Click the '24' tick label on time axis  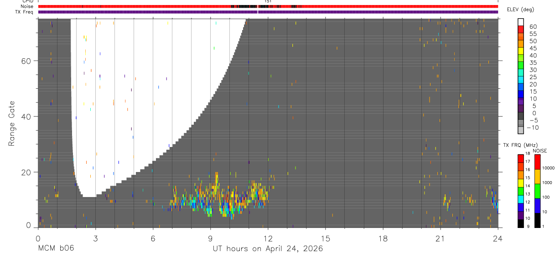pos(498,238)
